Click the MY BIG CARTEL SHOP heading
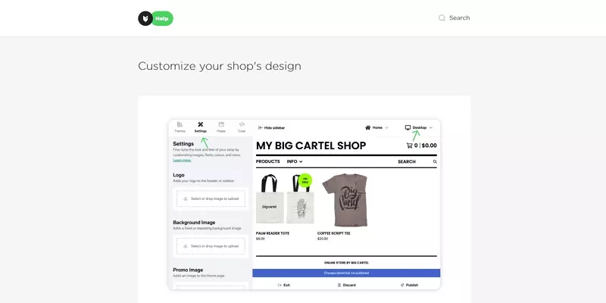Viewport: 606px width, 303px height. (311, 145)
